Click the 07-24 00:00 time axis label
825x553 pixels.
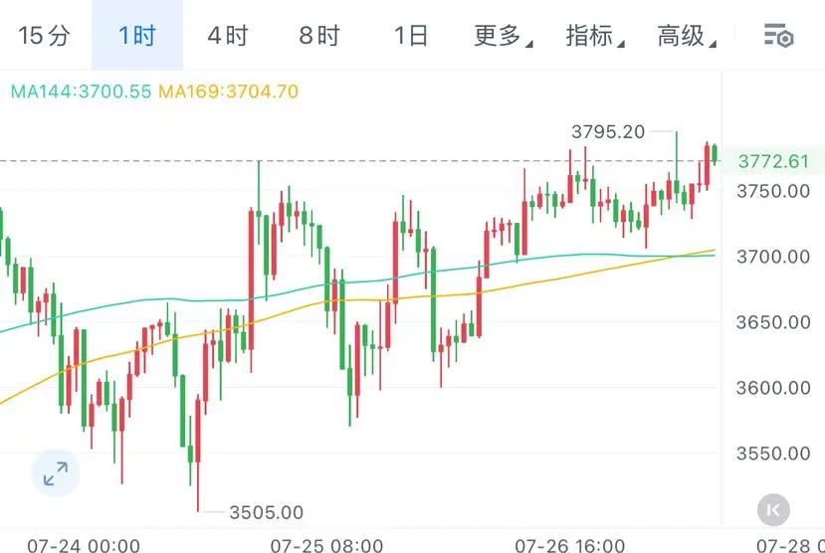tap(84, 545)
